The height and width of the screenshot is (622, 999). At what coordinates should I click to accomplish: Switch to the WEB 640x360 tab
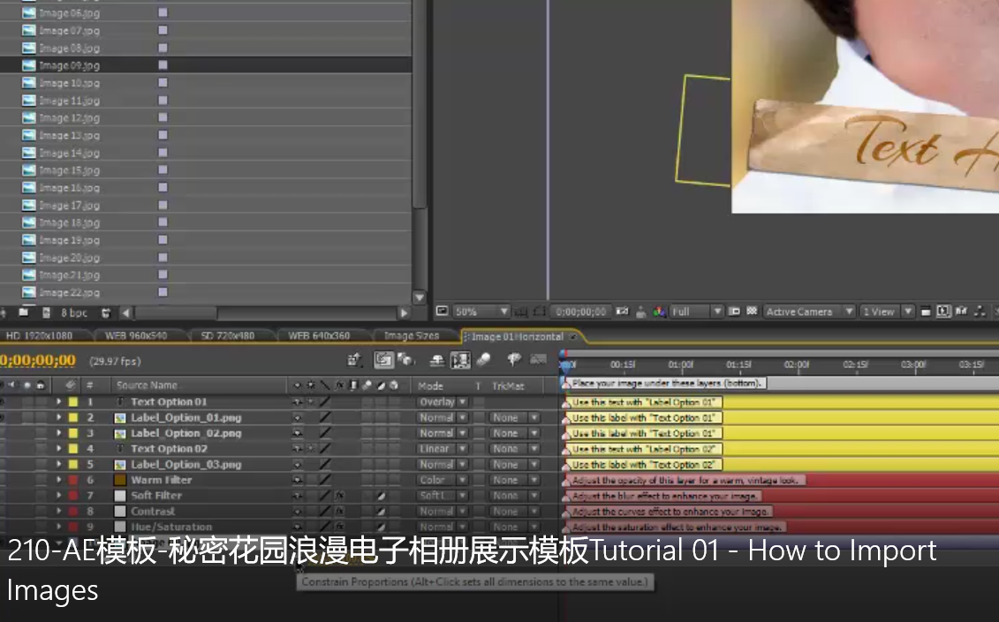pos(319,335)
